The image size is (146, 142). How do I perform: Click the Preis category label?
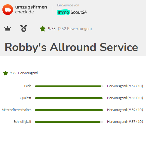click(28, 86)
